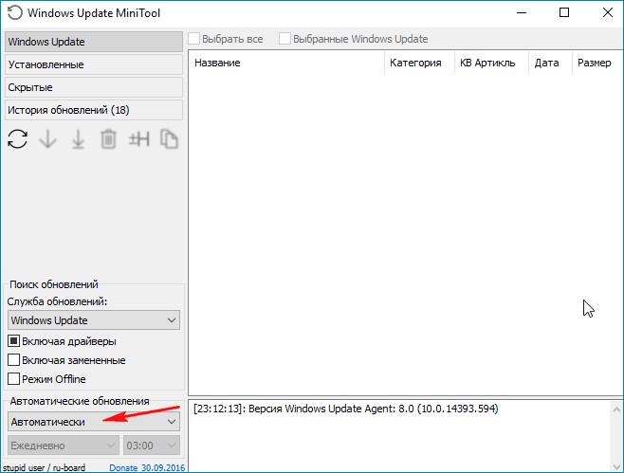The height and width of the screenshot is (473, 624).
Task: Open the Служба обновлений dropdown
Action: 93,320
